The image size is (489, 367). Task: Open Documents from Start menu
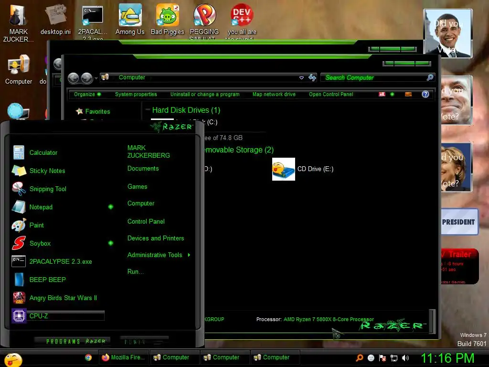(x=143, y=169)
